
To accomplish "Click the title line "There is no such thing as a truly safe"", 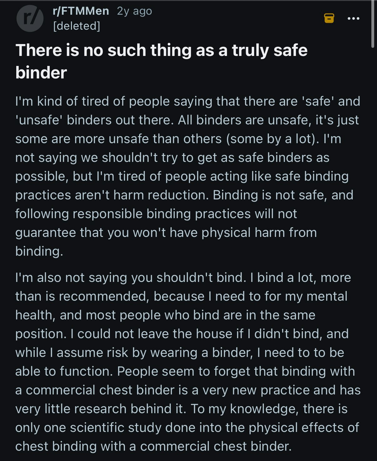I will pos(161,50).
